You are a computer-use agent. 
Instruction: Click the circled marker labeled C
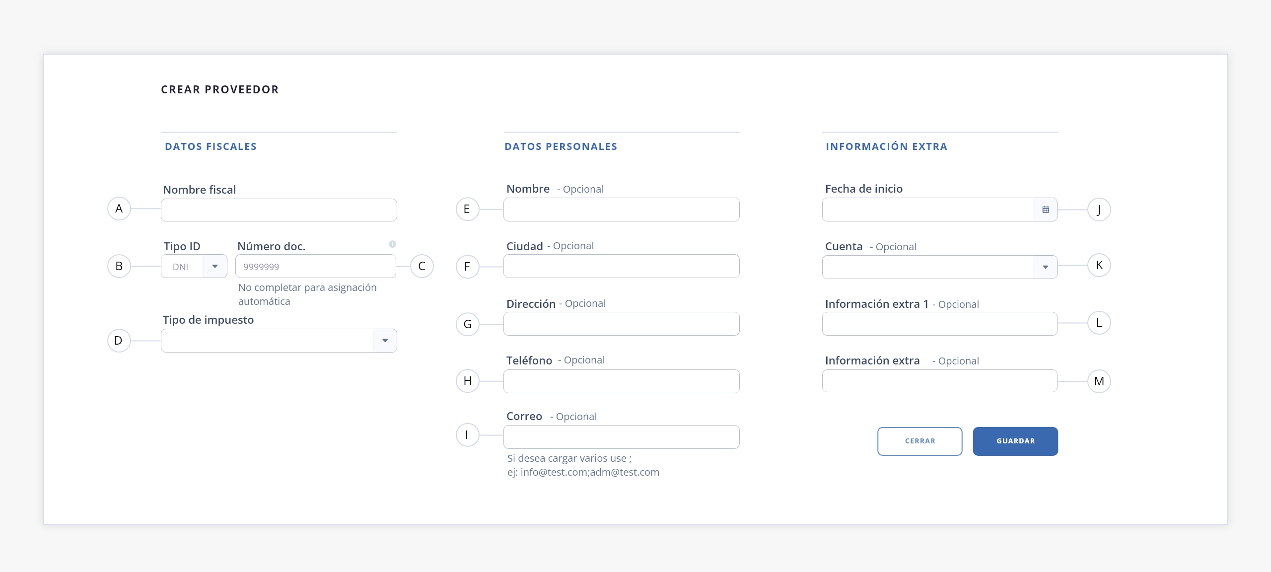tap(422, 266)
